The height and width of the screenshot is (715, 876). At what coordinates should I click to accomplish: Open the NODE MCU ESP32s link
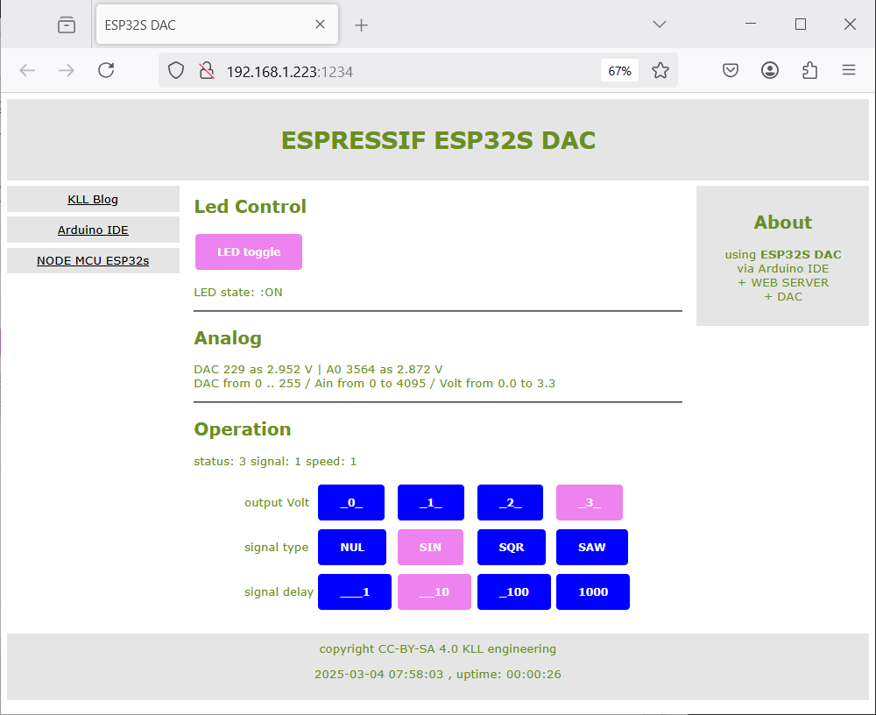point(93,261)
